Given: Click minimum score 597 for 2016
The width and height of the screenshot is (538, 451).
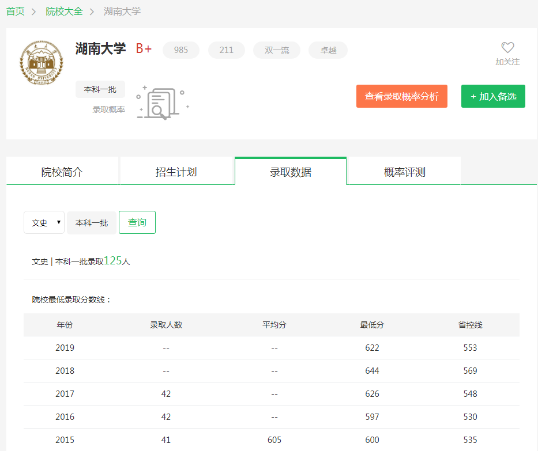Looking at the screenshot, I should pos(372,416).
